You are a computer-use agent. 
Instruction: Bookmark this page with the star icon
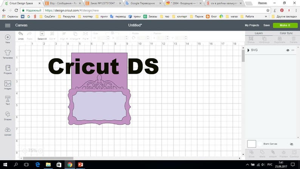point(268,10)
